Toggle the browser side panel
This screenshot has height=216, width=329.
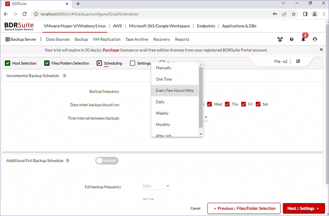point(305,14)
